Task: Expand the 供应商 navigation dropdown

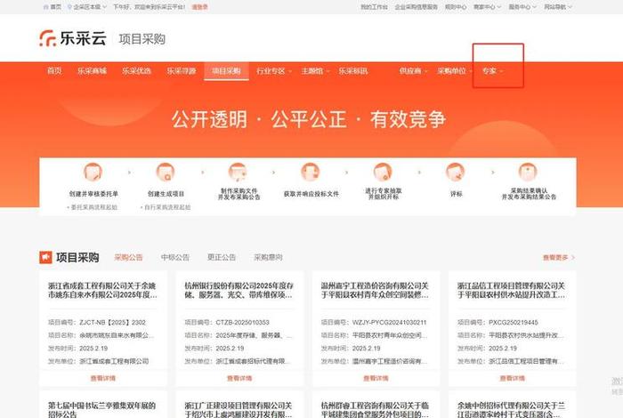Action: (413, 71)
